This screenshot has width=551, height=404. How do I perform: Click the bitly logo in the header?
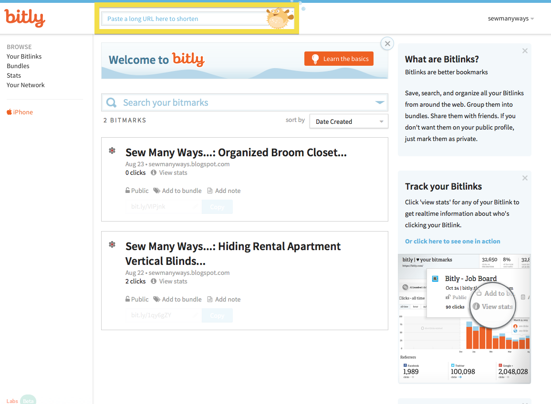[25, 18]
